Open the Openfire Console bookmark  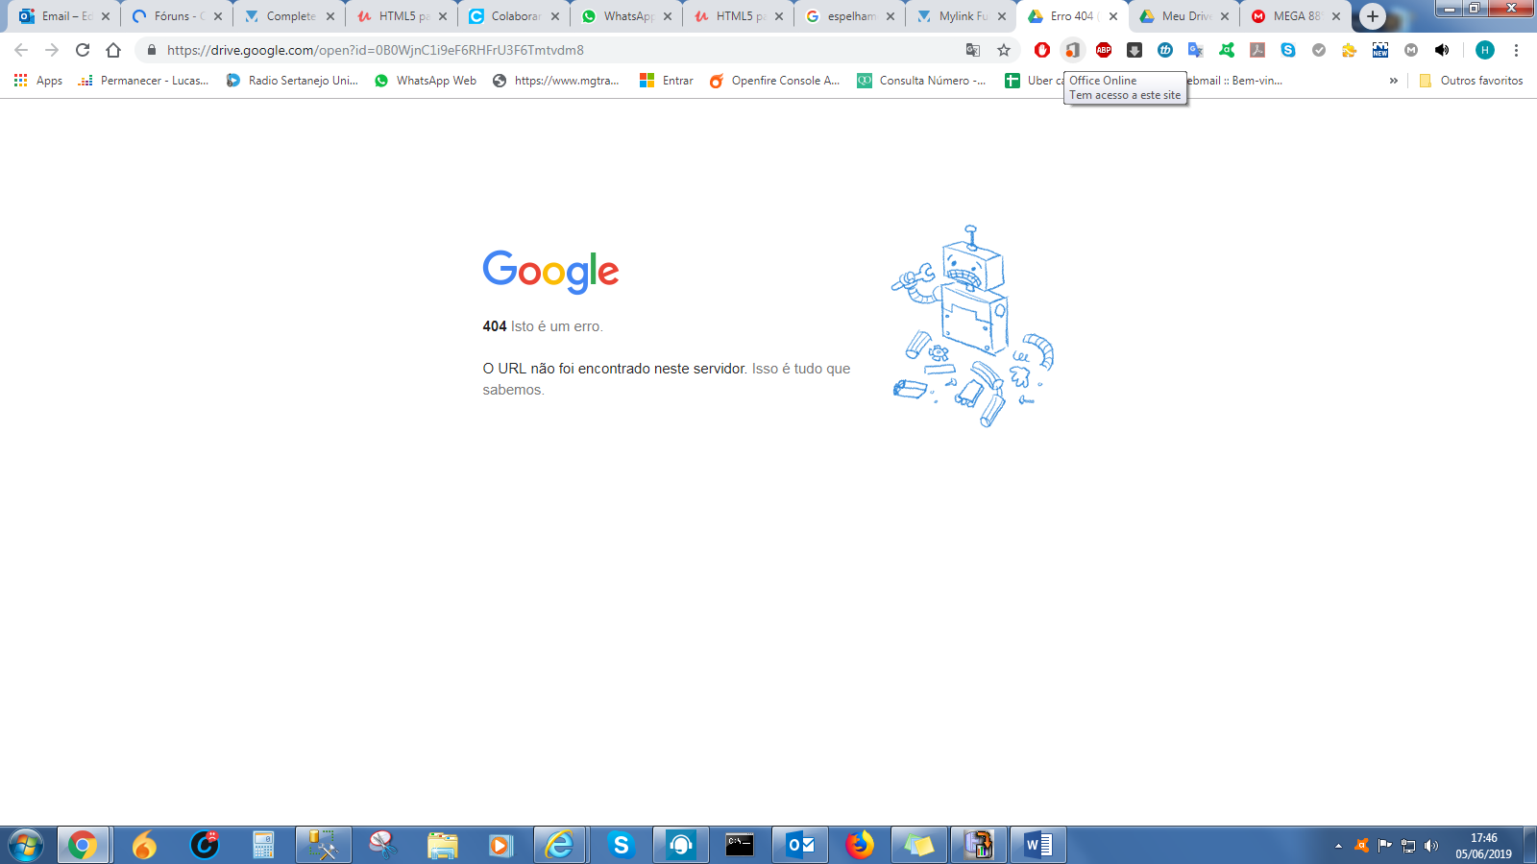774,81
